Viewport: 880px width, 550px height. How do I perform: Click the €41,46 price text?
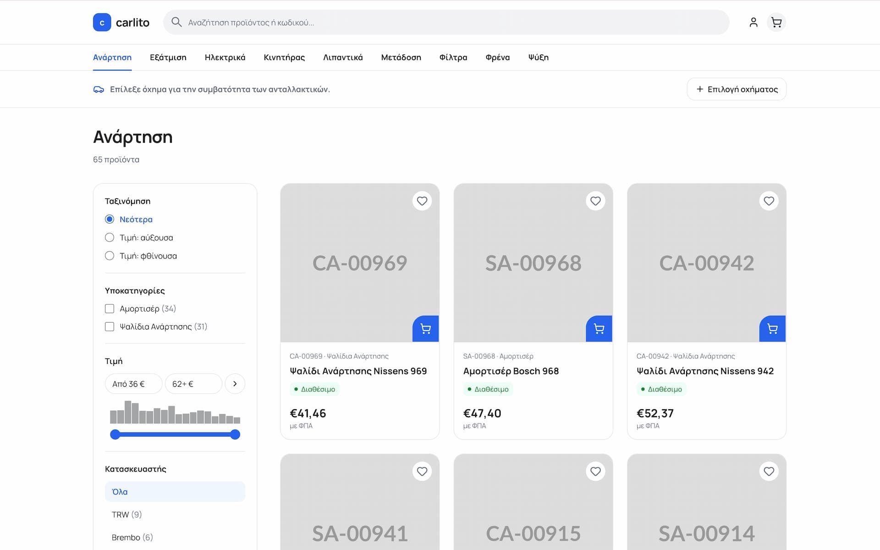click(308, 413)
